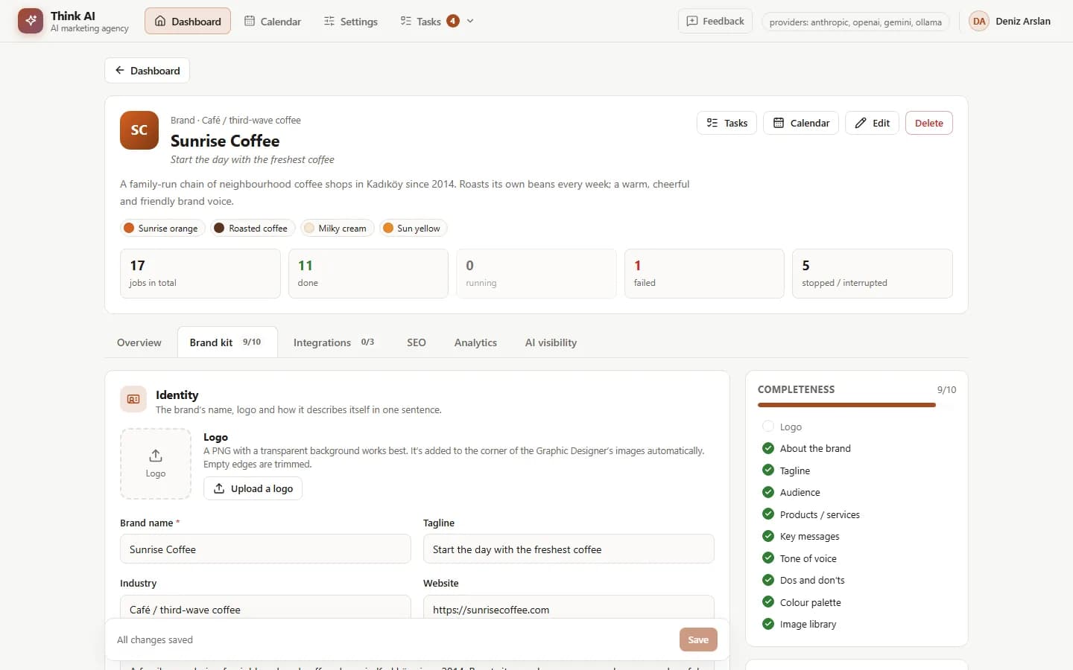Click the 1 failed stat card

(x=704, y=273)
